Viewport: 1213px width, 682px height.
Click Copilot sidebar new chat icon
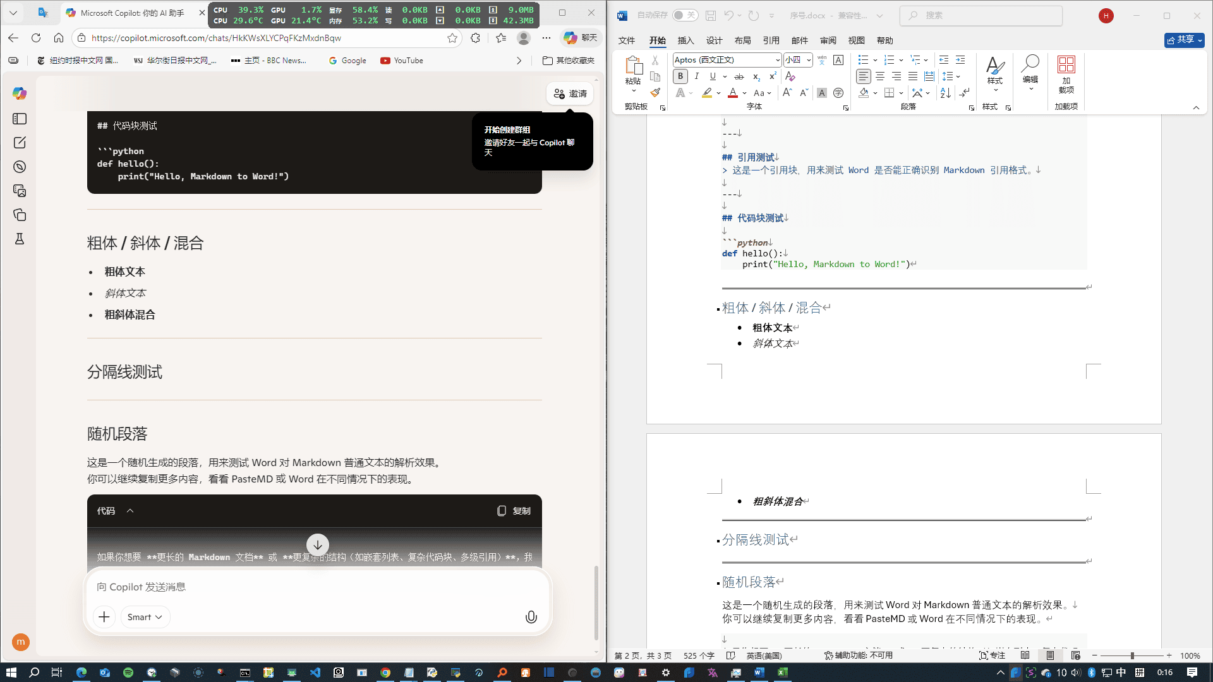(x=20, y=143)
